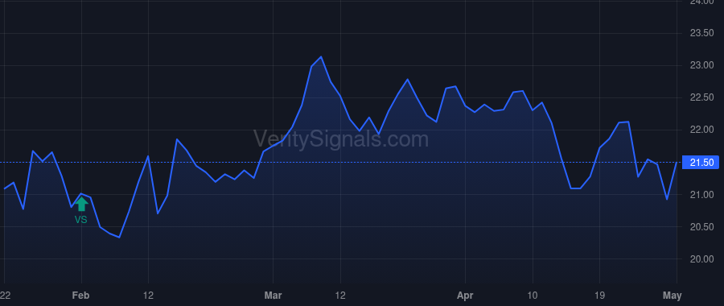Click the highest peak of the price line
724x306 pixels.
321,57
